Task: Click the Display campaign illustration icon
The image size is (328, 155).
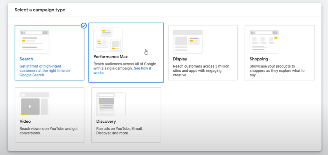Action: tap(188, 42)
